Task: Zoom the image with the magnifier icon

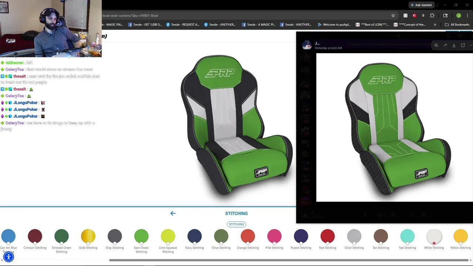Action: [436, 45]
